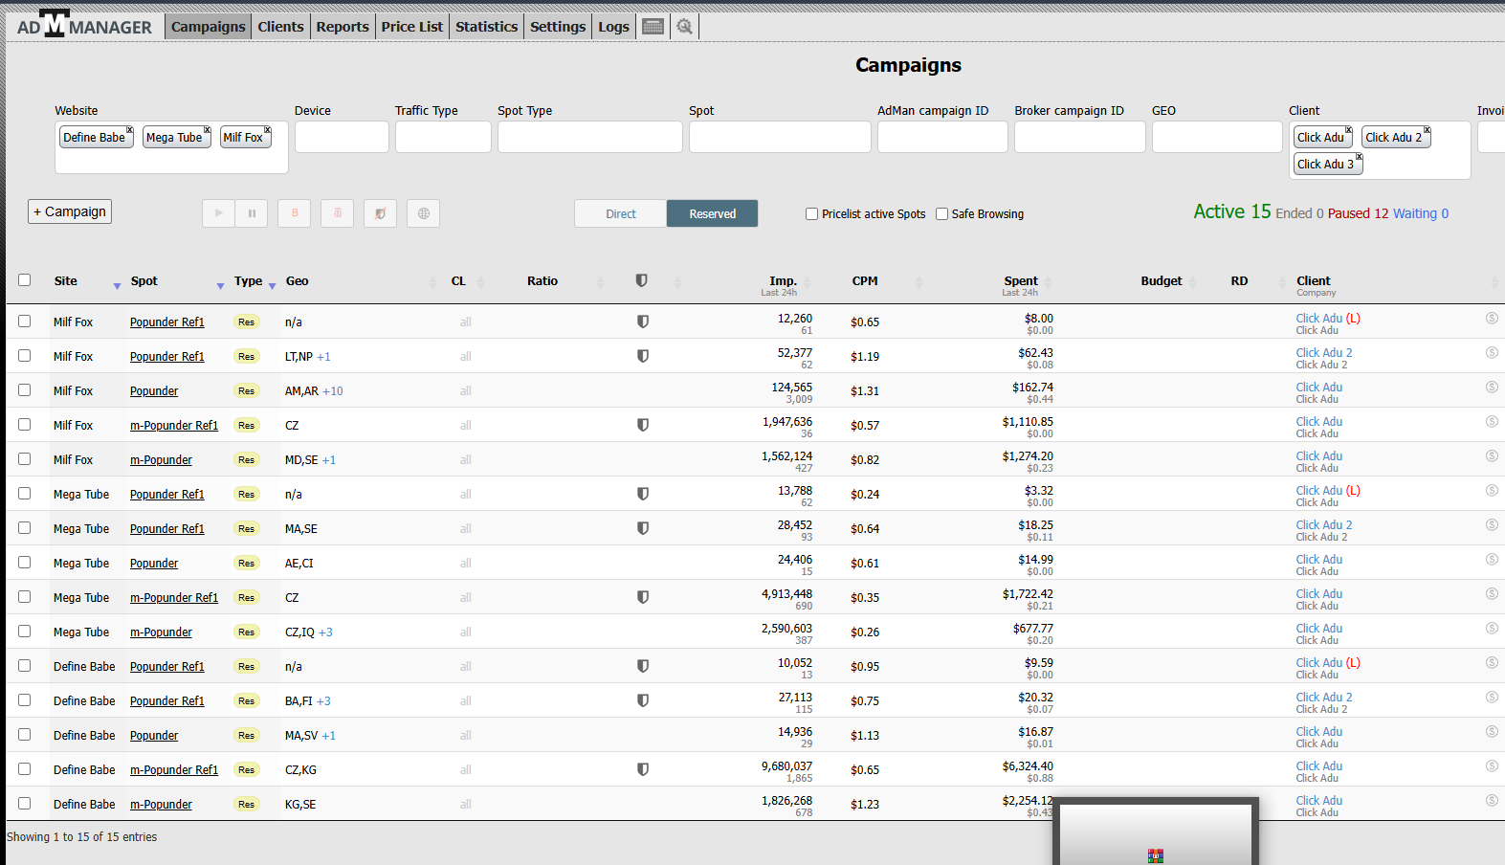Image resolution: width=1505 pixels, height=865 pixels.
Task: Click the trash delete icon in toolbar
Action: tap(337, 213)
